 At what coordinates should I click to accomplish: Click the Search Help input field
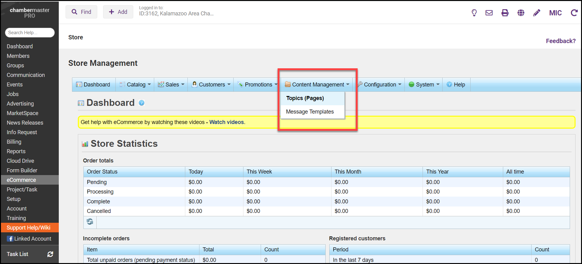[30, 33]
